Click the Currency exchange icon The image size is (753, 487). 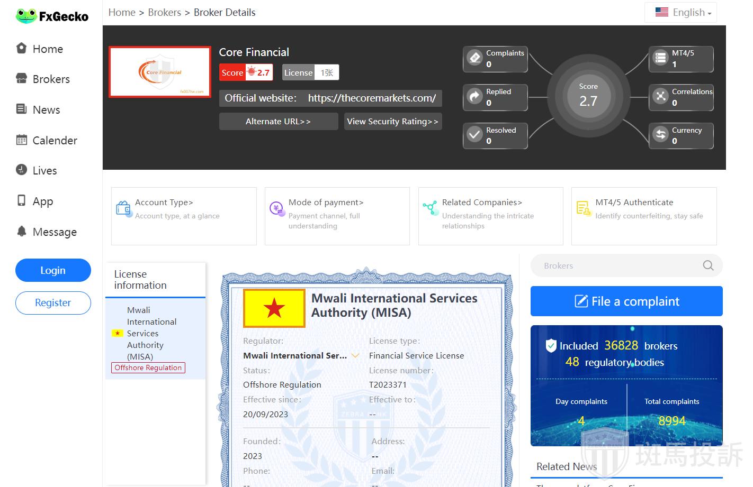pyautogui.click(x=661, y=135)
